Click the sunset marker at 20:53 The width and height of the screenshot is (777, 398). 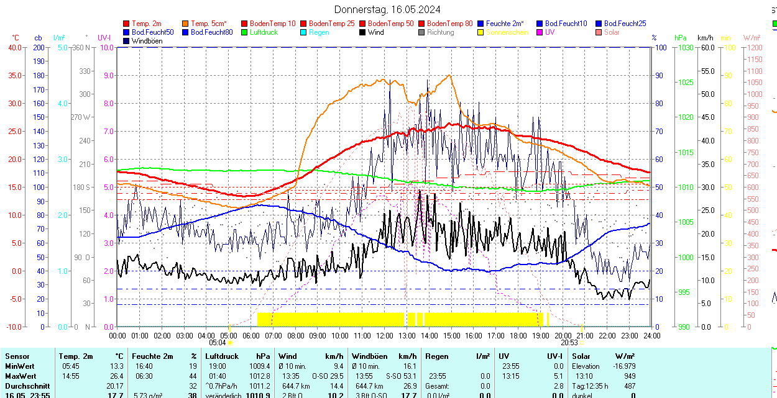click(x=582, y=342)
